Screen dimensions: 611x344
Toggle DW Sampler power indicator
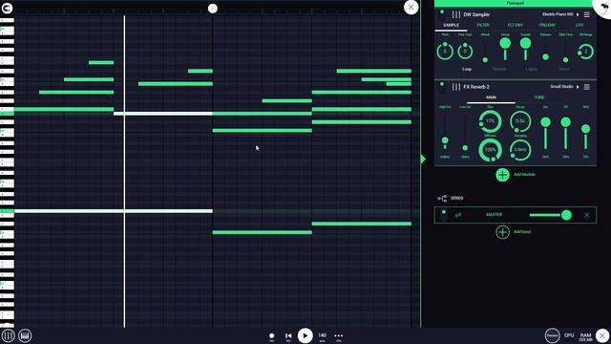442,12
